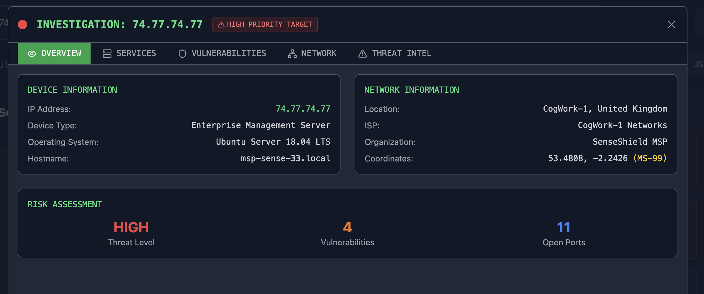Image resolution: width=704 pixels, height=294 pixels.
Task: Click the HIGH PRIORITY TARGET badge
Action: pos(265,24)
